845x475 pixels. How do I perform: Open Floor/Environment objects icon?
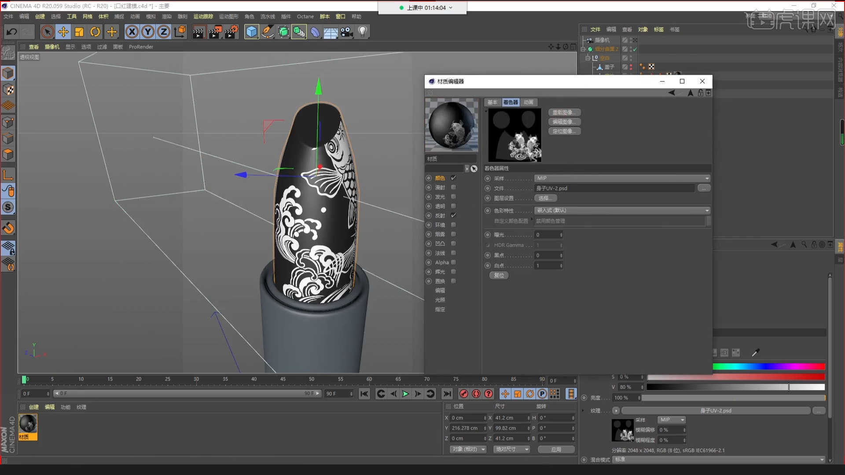click(331, 32)
